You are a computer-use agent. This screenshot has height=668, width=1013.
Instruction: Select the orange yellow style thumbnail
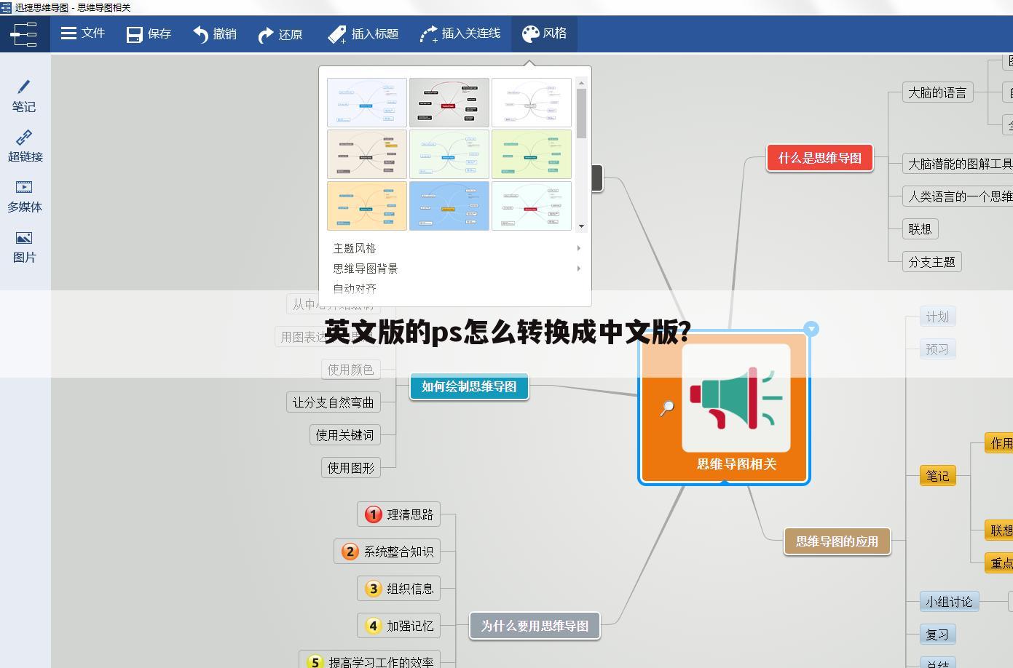367,206
